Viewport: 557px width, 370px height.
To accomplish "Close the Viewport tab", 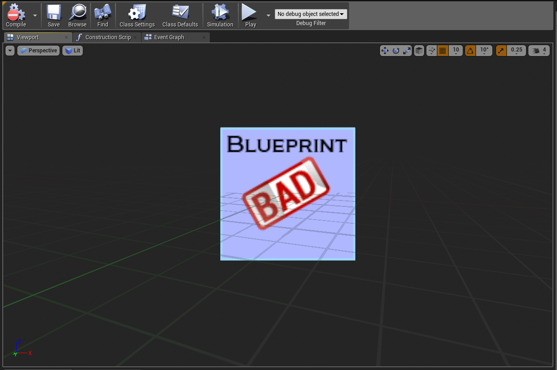I will (66, 37).
